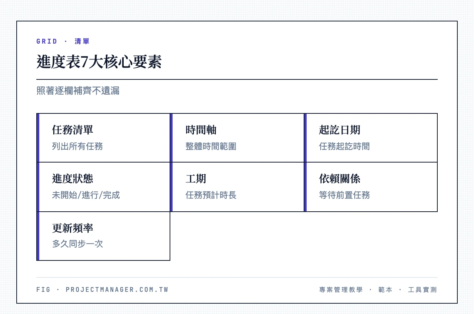Select the GRID · 清單 label
The image size is (474, 314).
(x=63, y=41)
